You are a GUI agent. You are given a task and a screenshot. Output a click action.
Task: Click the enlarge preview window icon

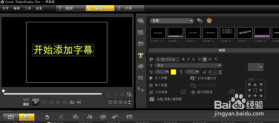click(129, 94)
